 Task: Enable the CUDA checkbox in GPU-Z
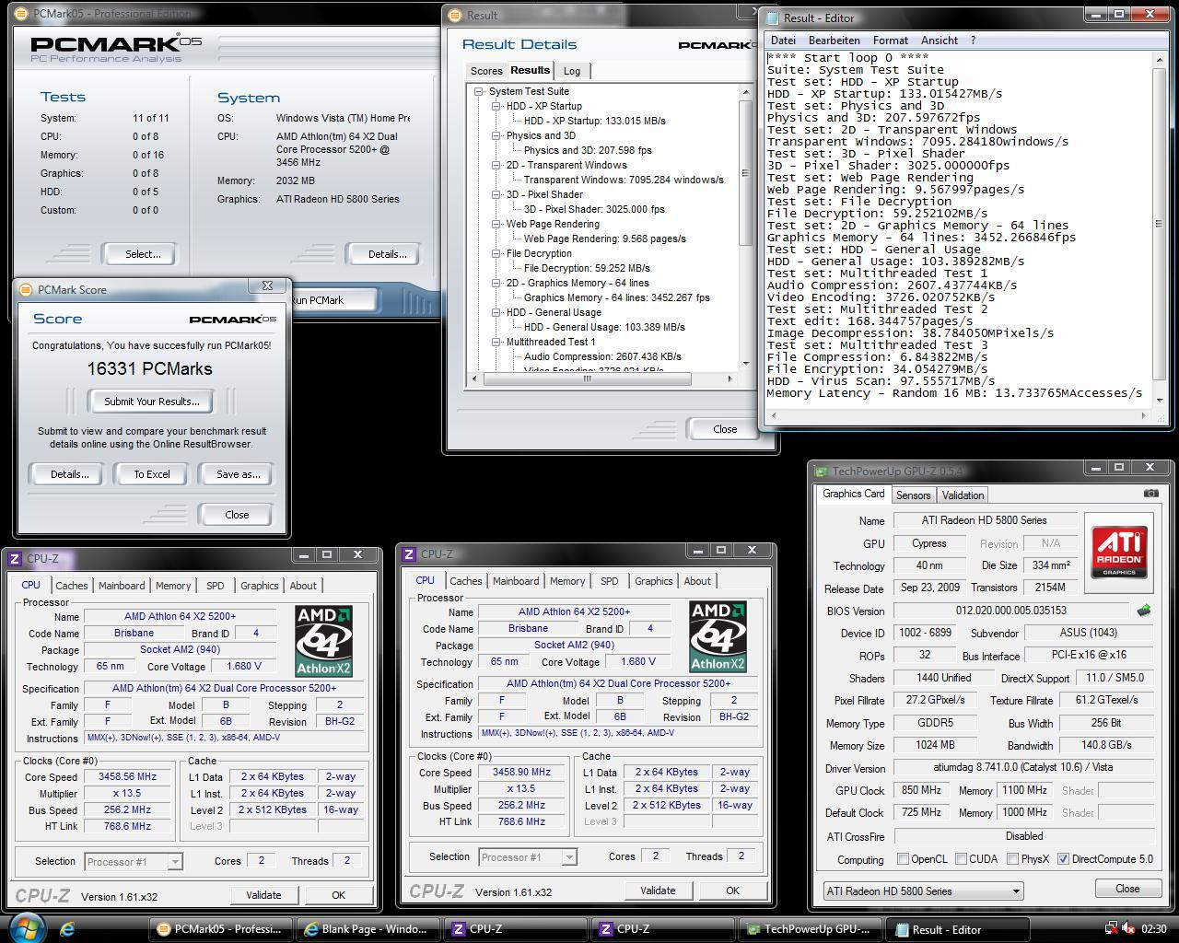click(961, 859)
